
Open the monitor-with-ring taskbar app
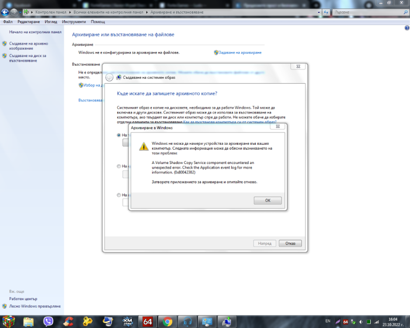coord(108,321)
